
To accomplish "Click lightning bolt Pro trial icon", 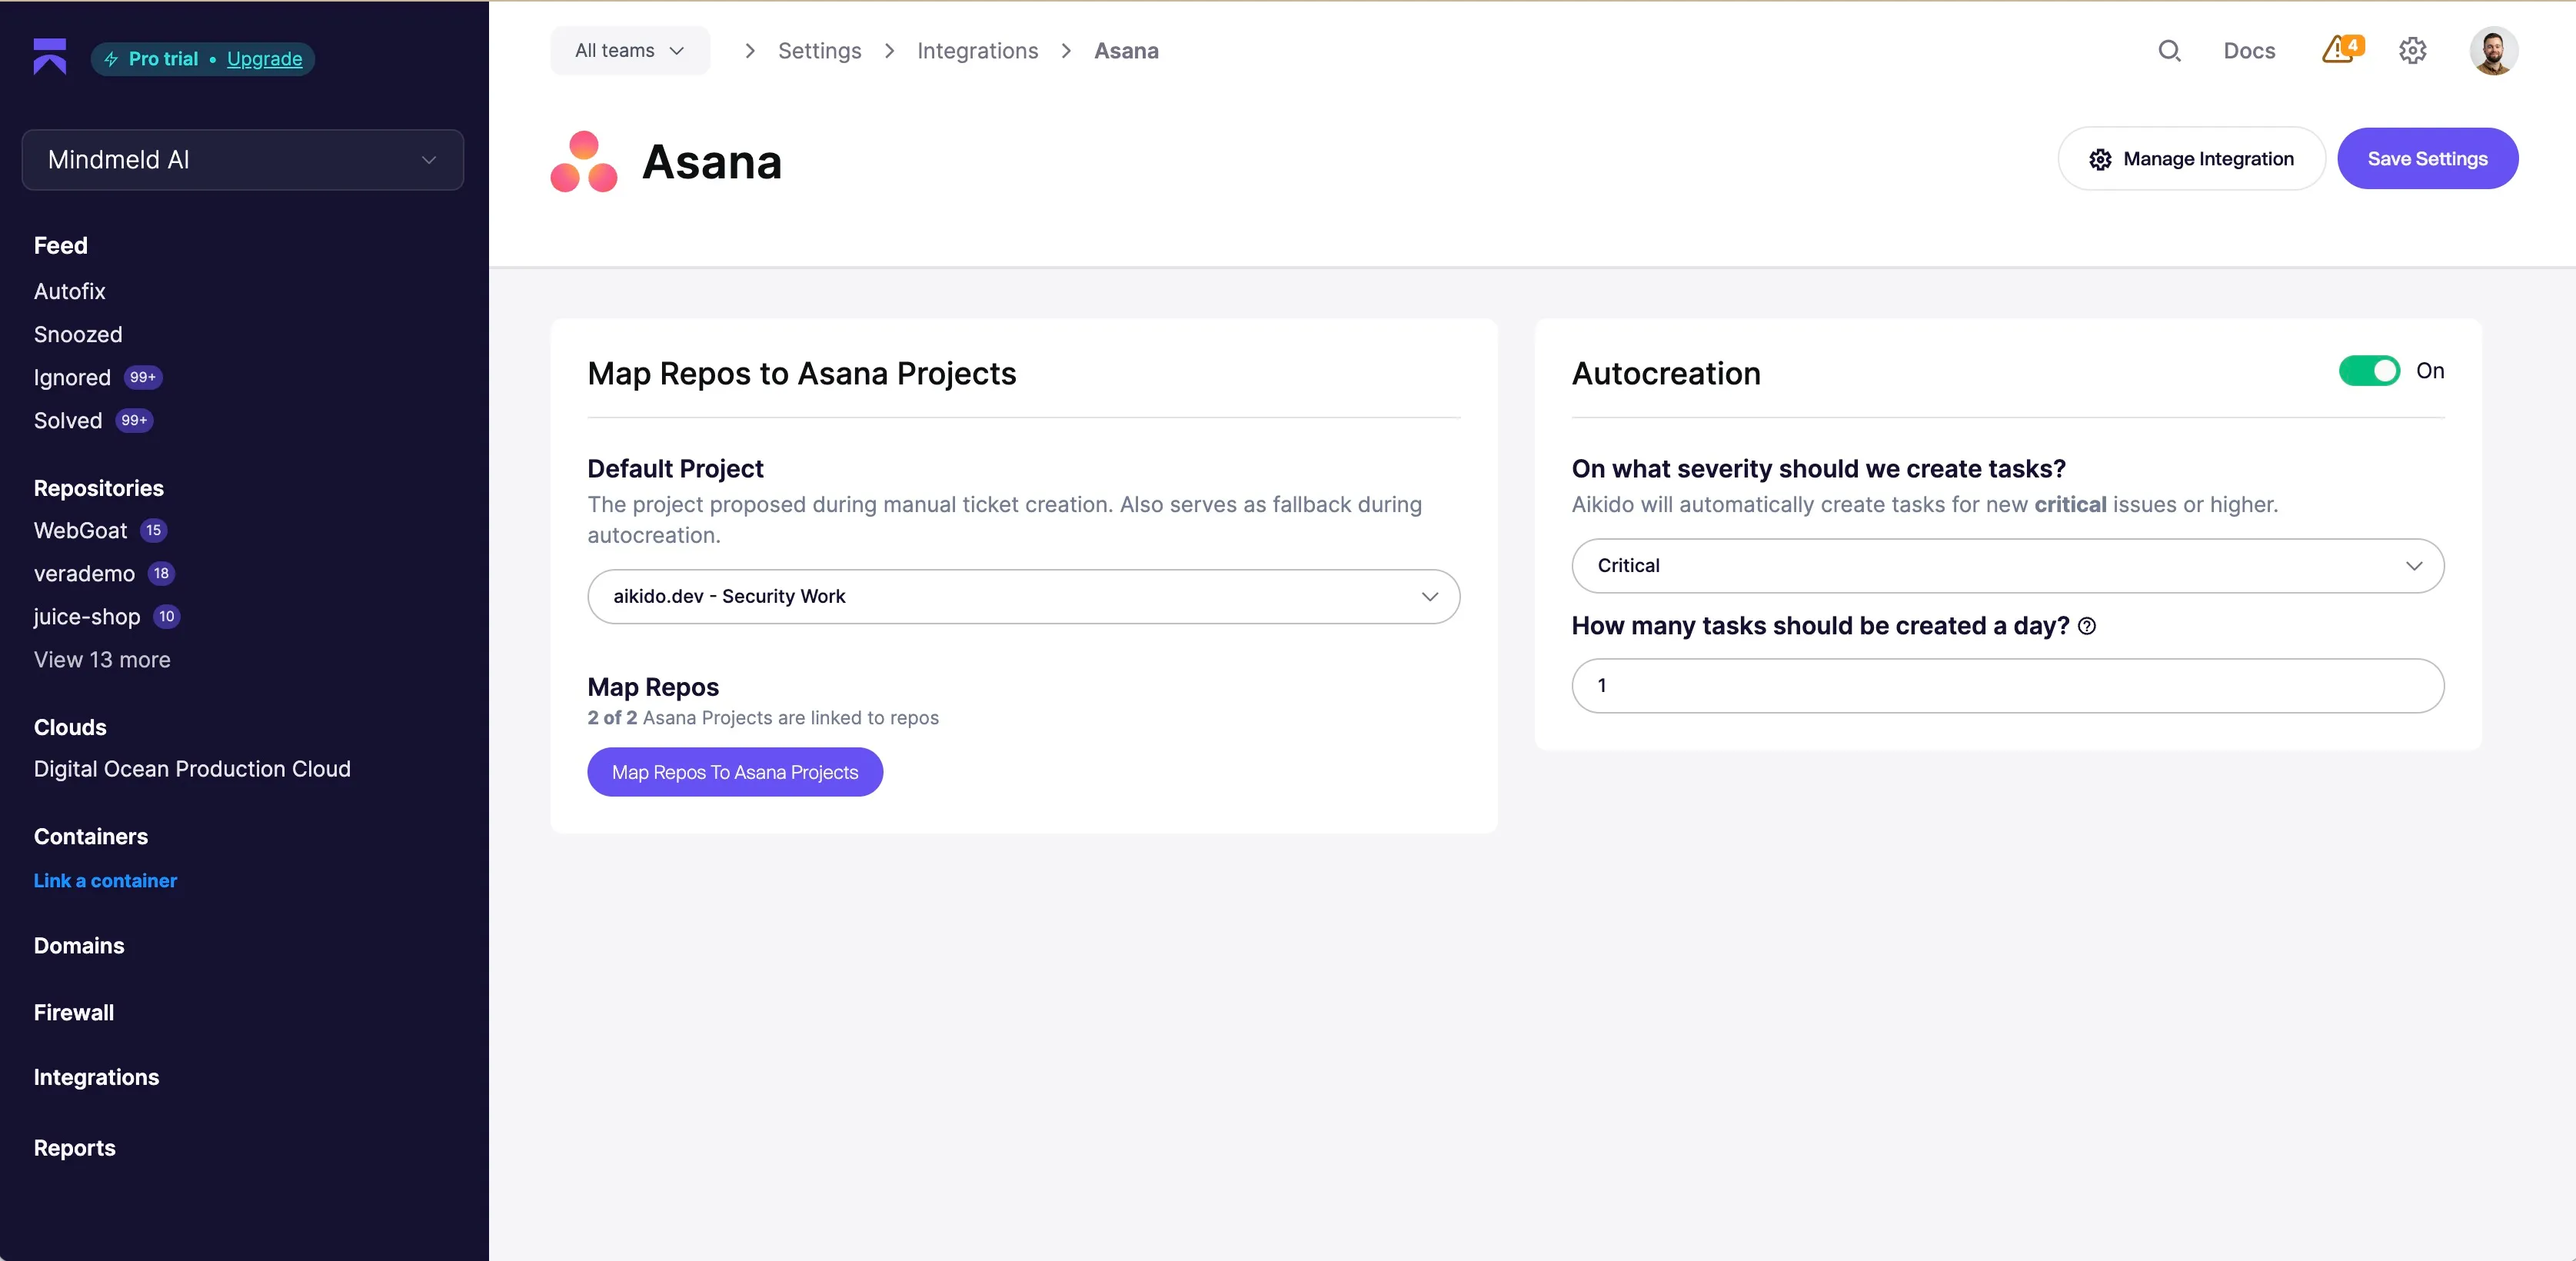I will pos(111,59).
